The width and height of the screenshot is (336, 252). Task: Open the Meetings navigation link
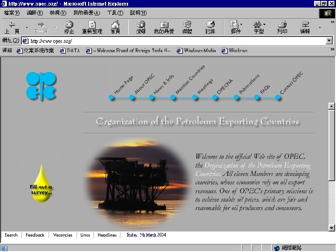[x=205, y=87]
